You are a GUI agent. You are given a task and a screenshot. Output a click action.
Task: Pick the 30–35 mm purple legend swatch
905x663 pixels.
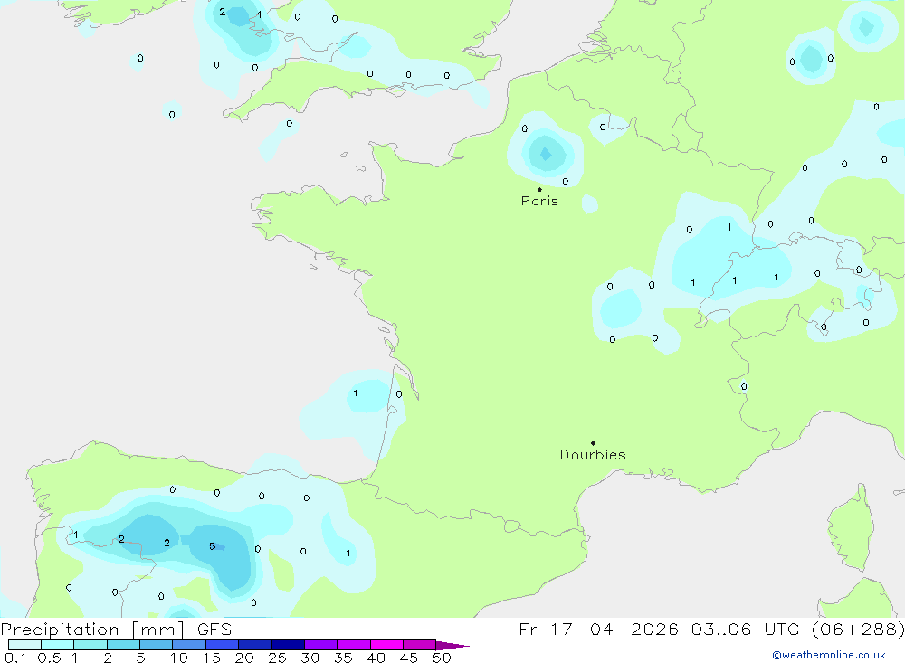321,645
